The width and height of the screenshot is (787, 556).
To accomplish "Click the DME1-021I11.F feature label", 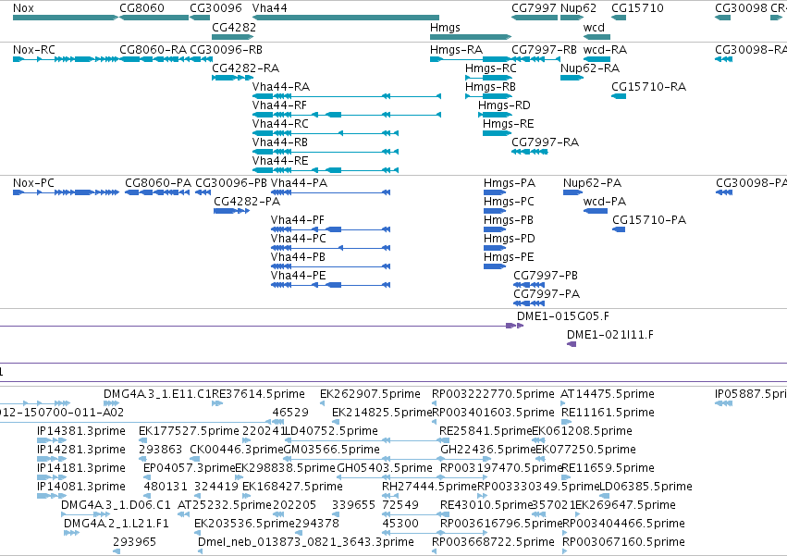I will (610, 336).
